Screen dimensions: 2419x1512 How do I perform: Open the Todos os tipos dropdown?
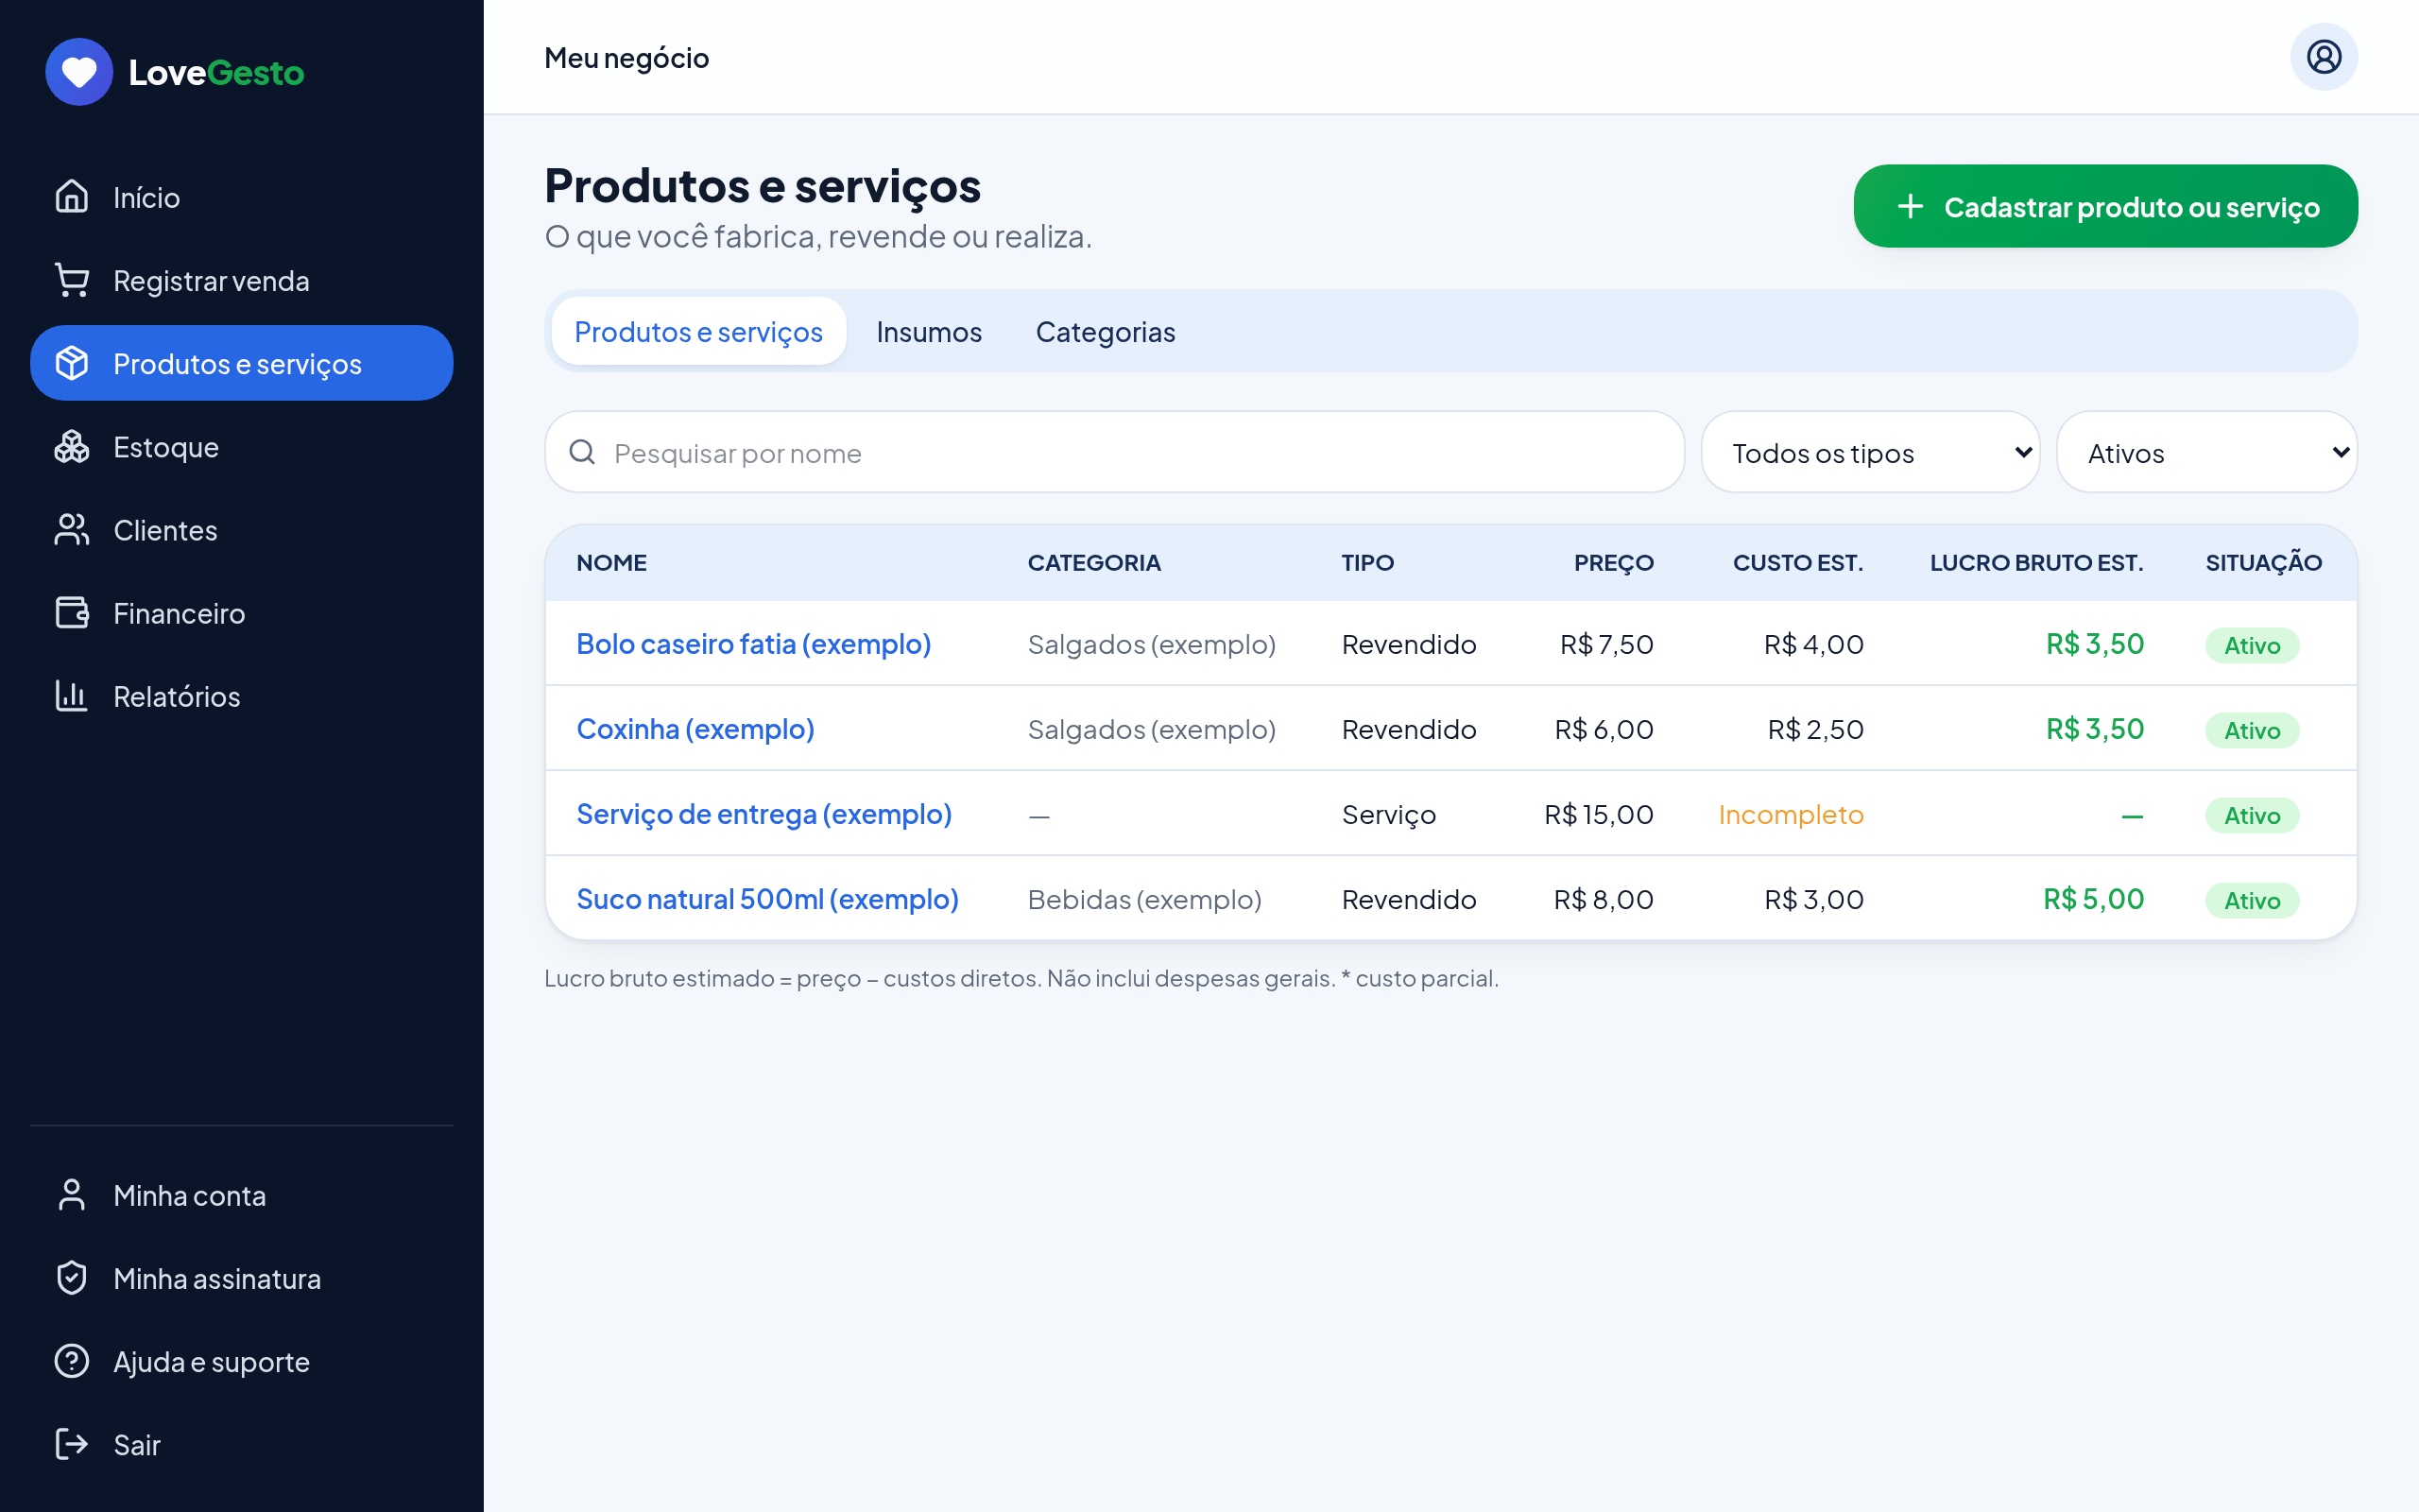pos(1869,452)
